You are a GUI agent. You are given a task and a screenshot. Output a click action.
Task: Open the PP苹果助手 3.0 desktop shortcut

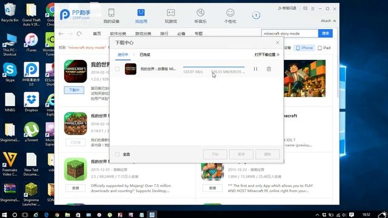(32, 74)
